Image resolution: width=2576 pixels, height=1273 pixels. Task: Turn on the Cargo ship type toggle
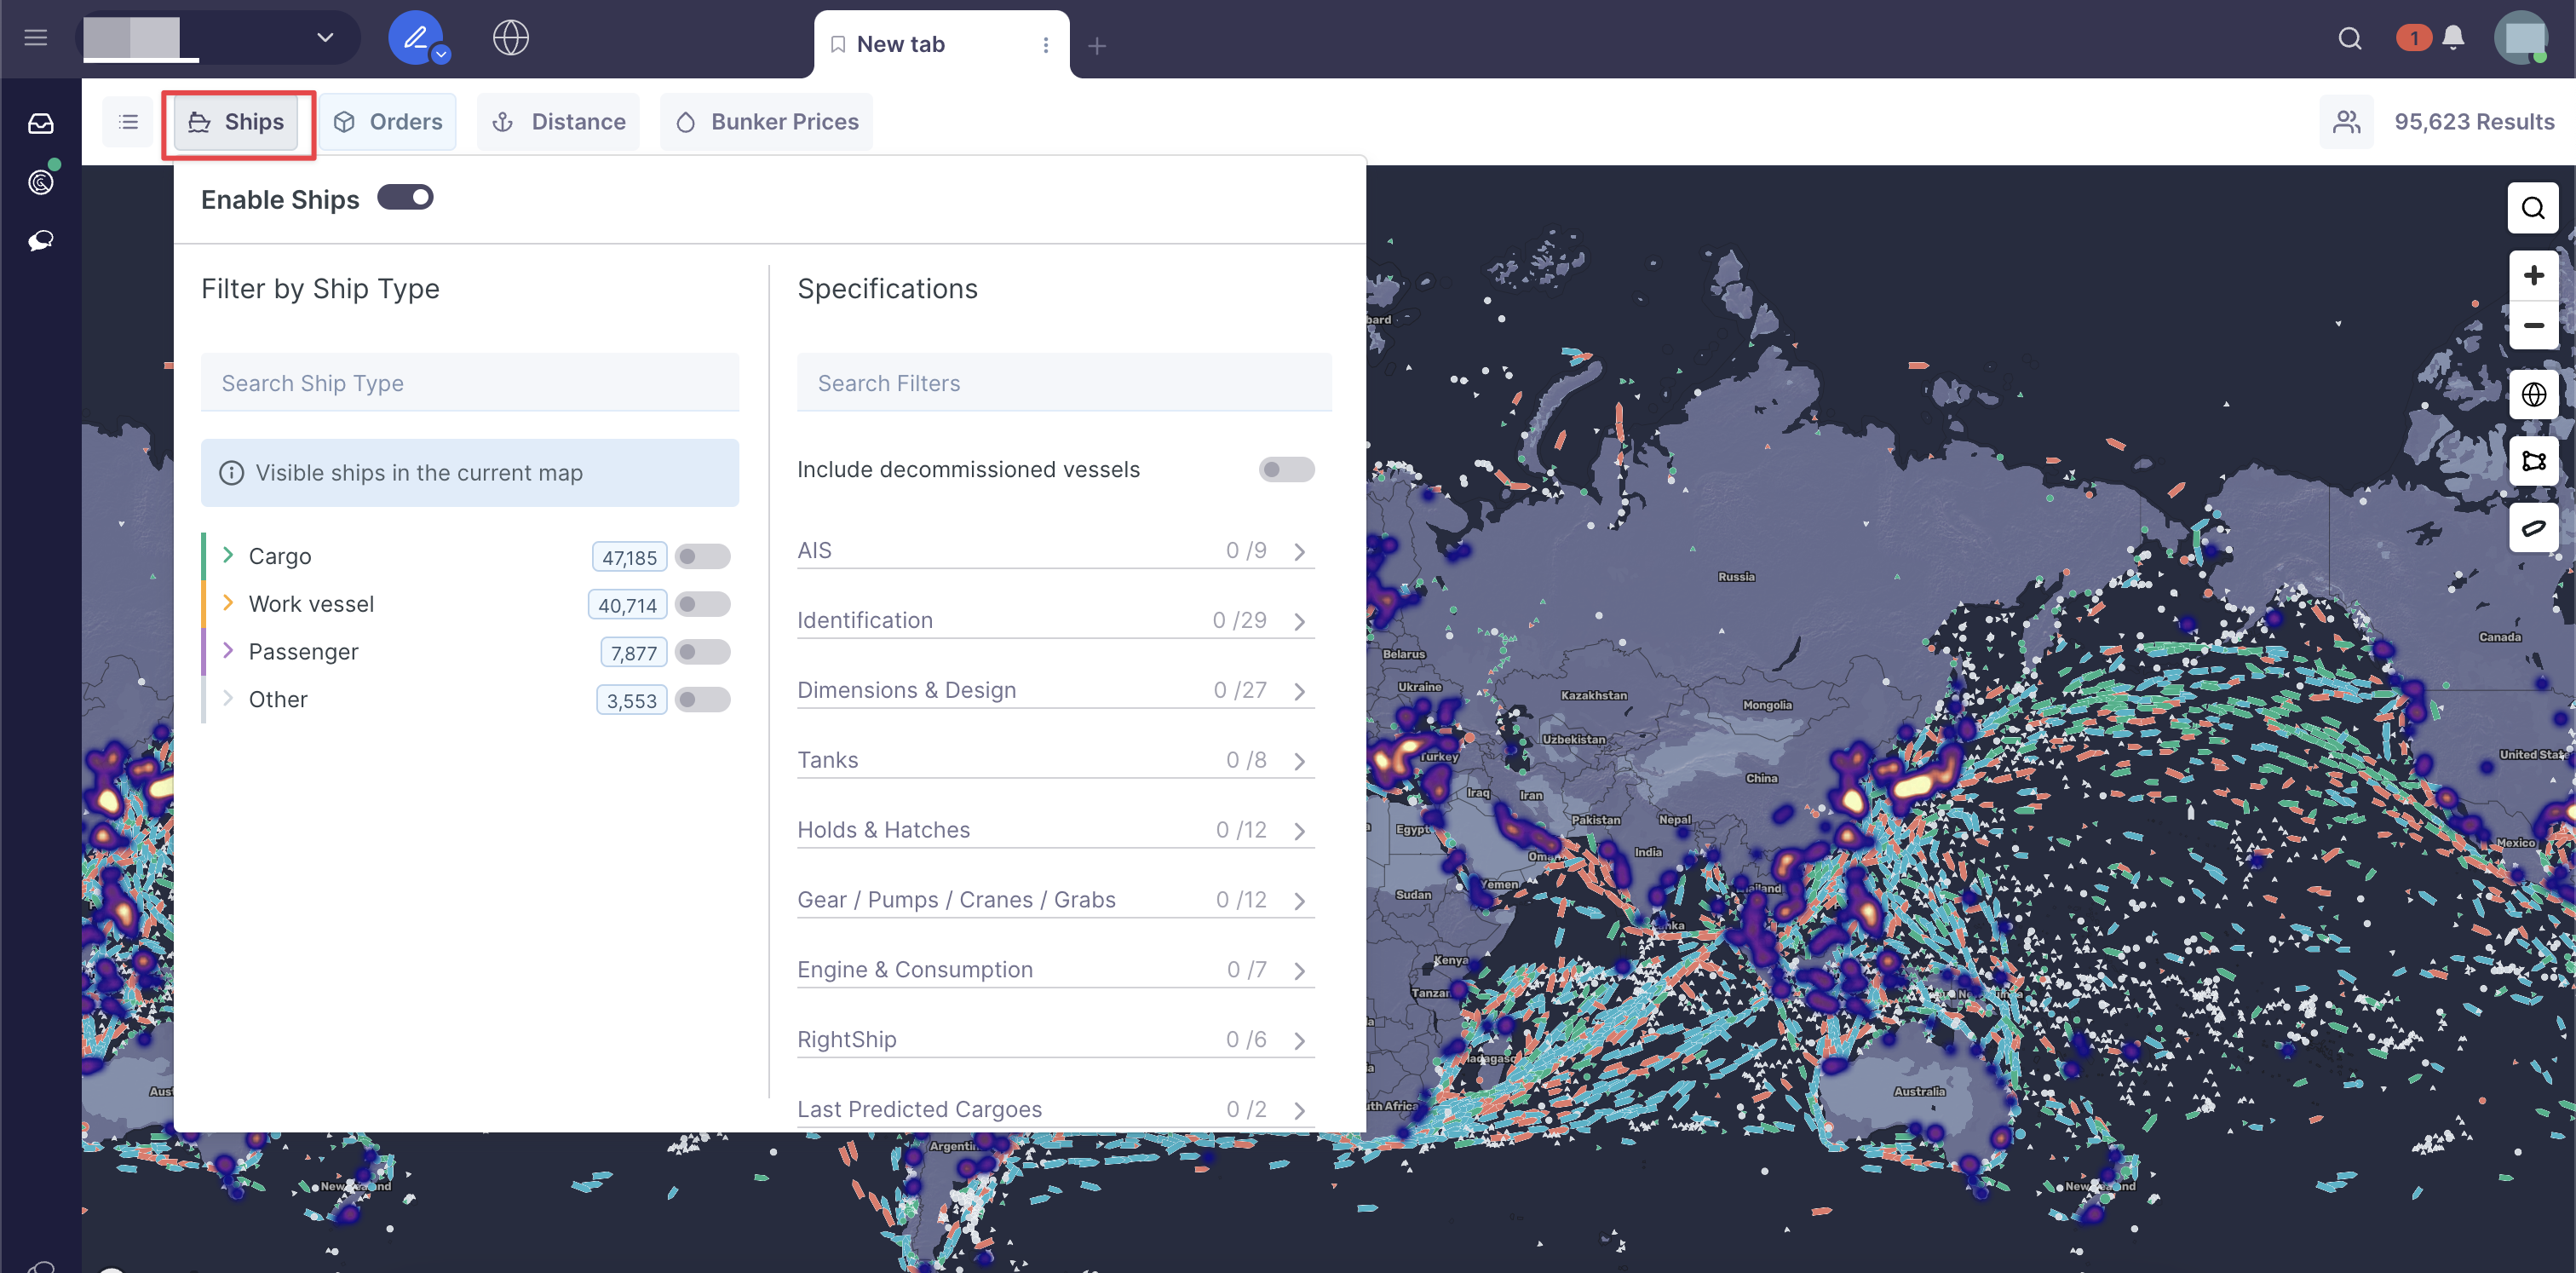[702, 556]
